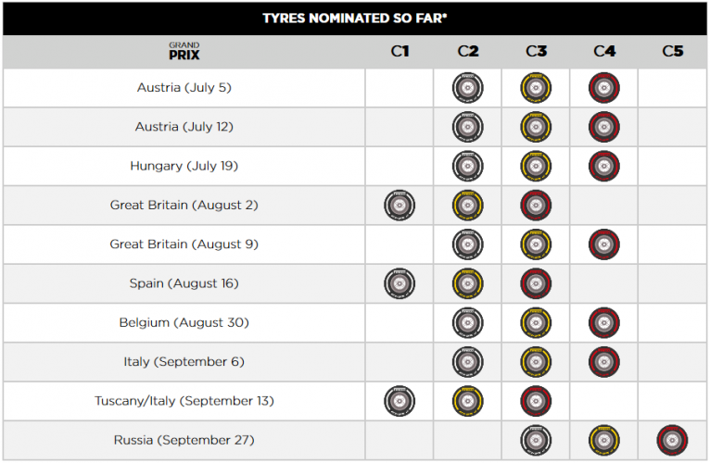Select the red C3 tyre for Tuscany/Italy (September 13)
The image size is (710, 463).
click(536, 401)
